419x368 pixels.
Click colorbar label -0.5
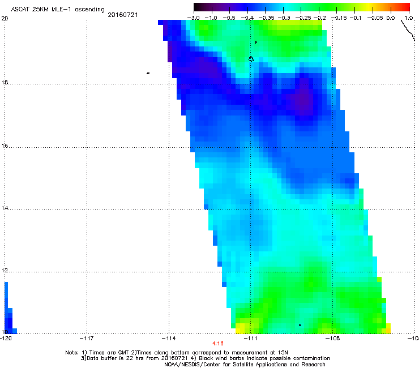click(229, 18)
